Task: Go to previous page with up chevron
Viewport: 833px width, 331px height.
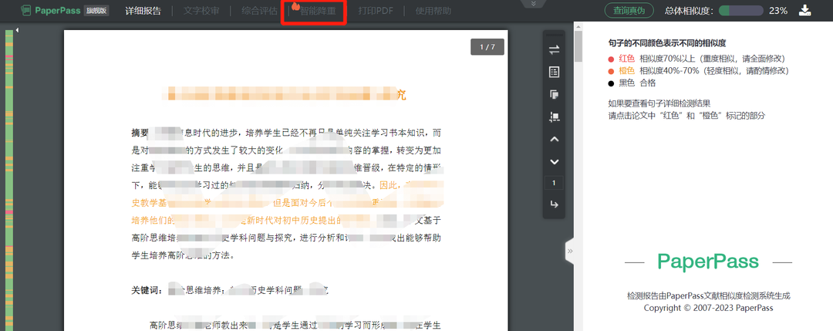Action: pos(554,139)
